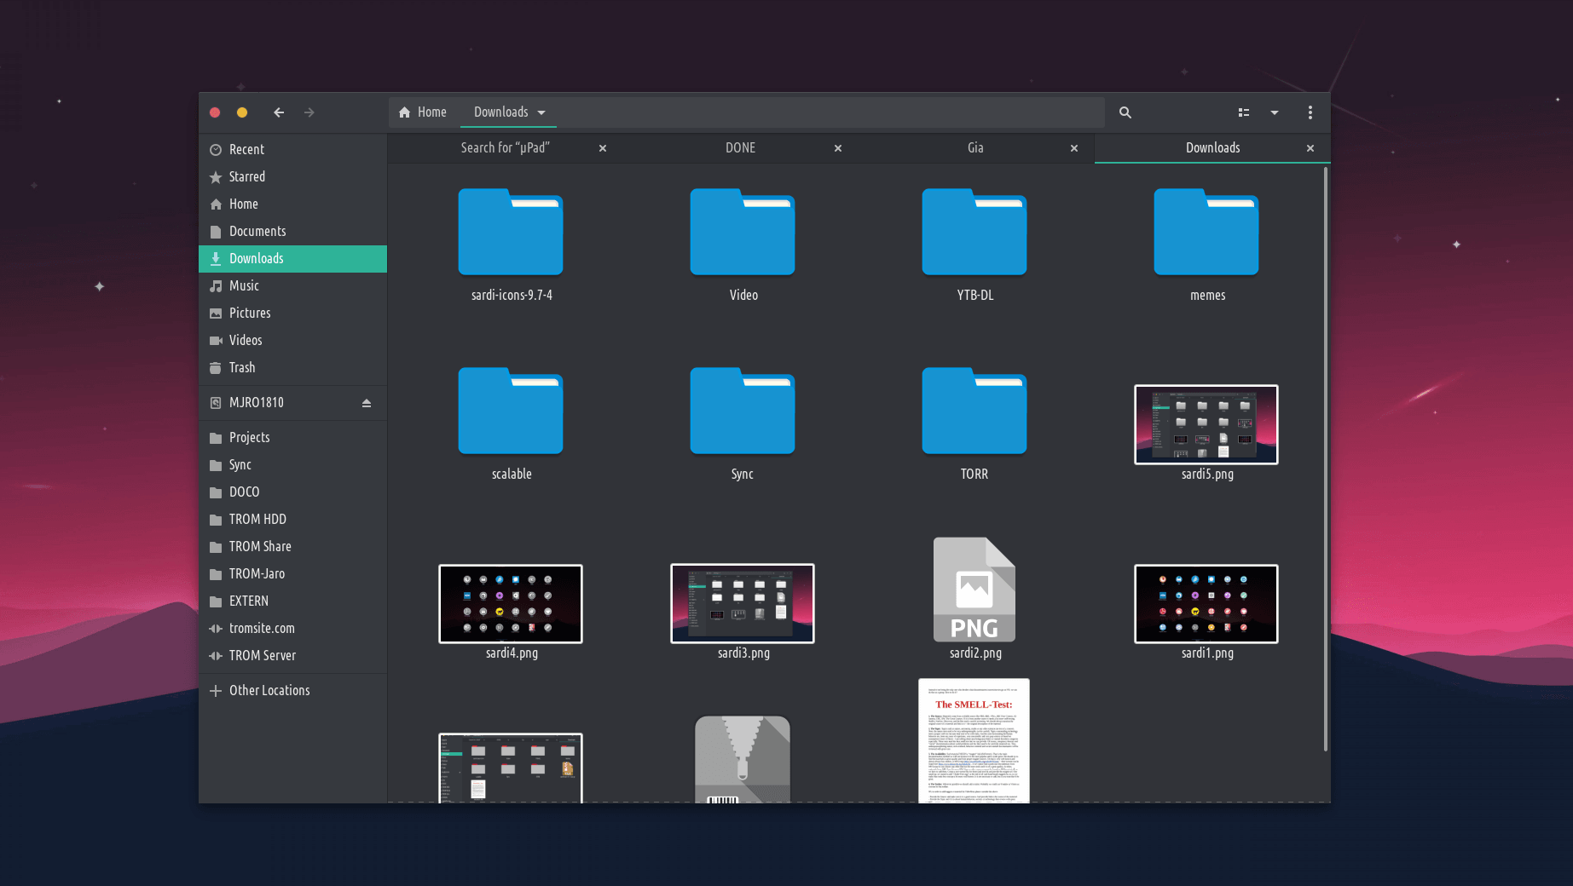Click the search magnifier icon

1125,112
